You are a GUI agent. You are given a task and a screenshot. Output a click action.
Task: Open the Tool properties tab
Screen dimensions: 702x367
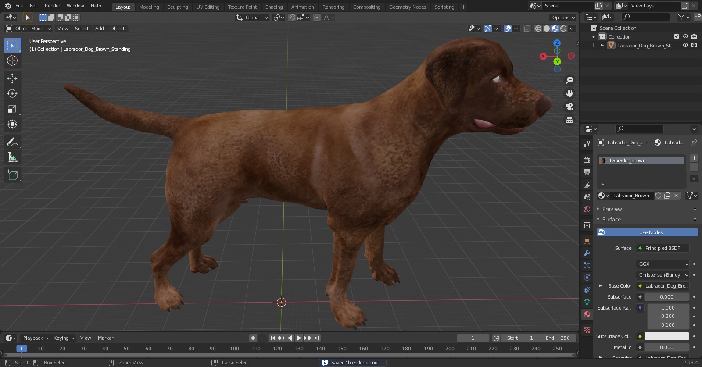pos(587,144)
